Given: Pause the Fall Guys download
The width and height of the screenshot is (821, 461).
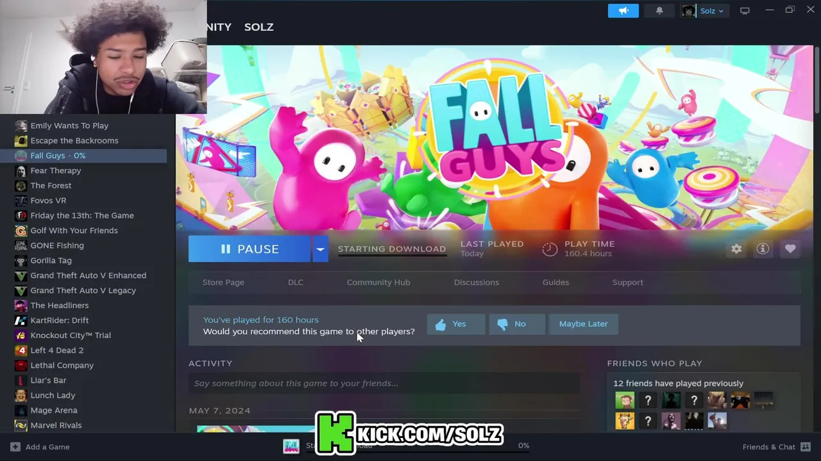Looking at the screenshot, I should point(250,249).
